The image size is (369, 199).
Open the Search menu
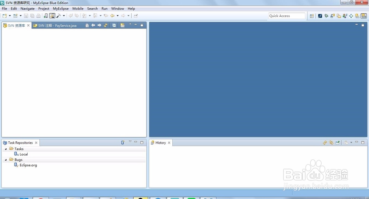pos(93,8)
